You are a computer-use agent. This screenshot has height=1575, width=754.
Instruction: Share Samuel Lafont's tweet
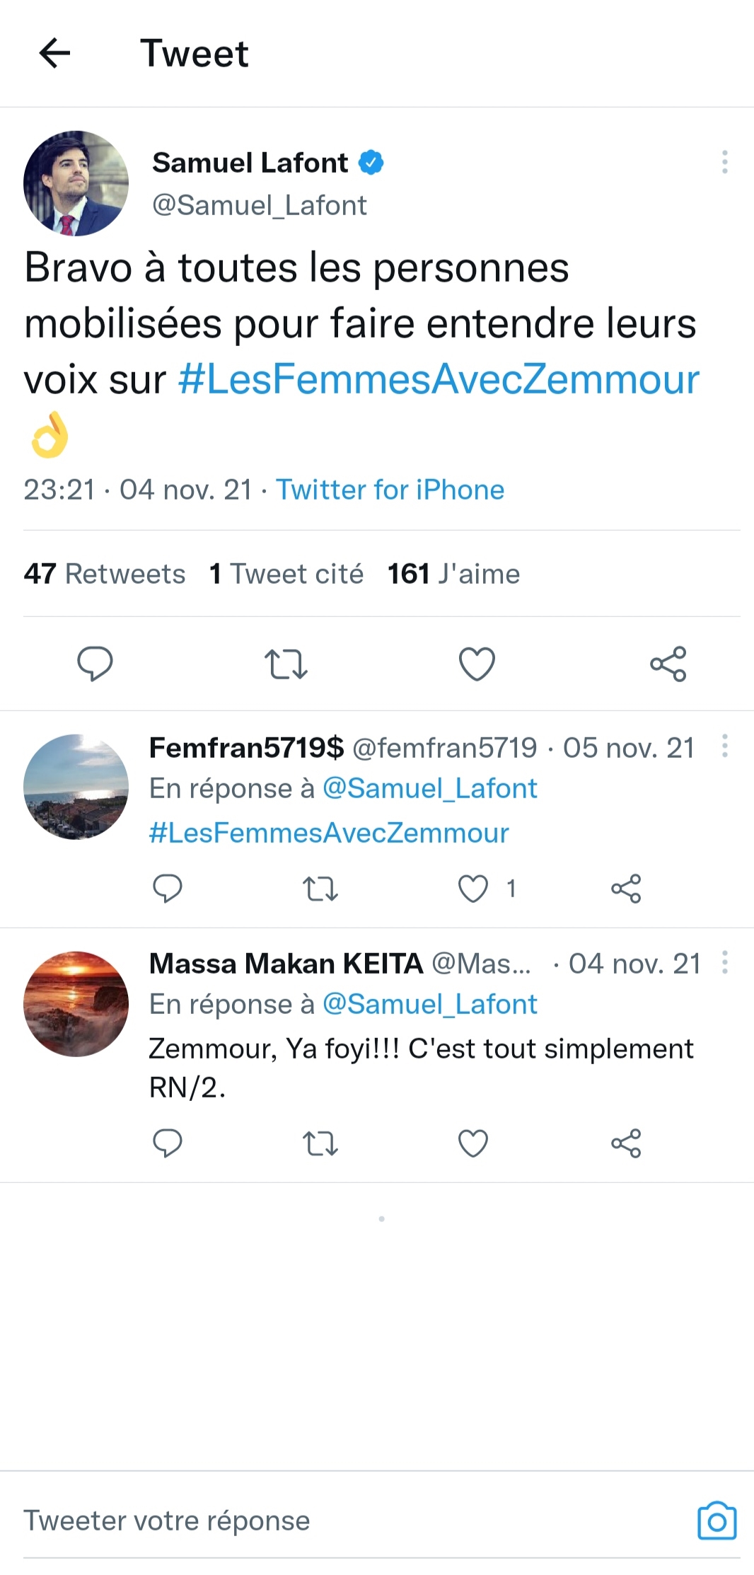[x=668, y=663]
